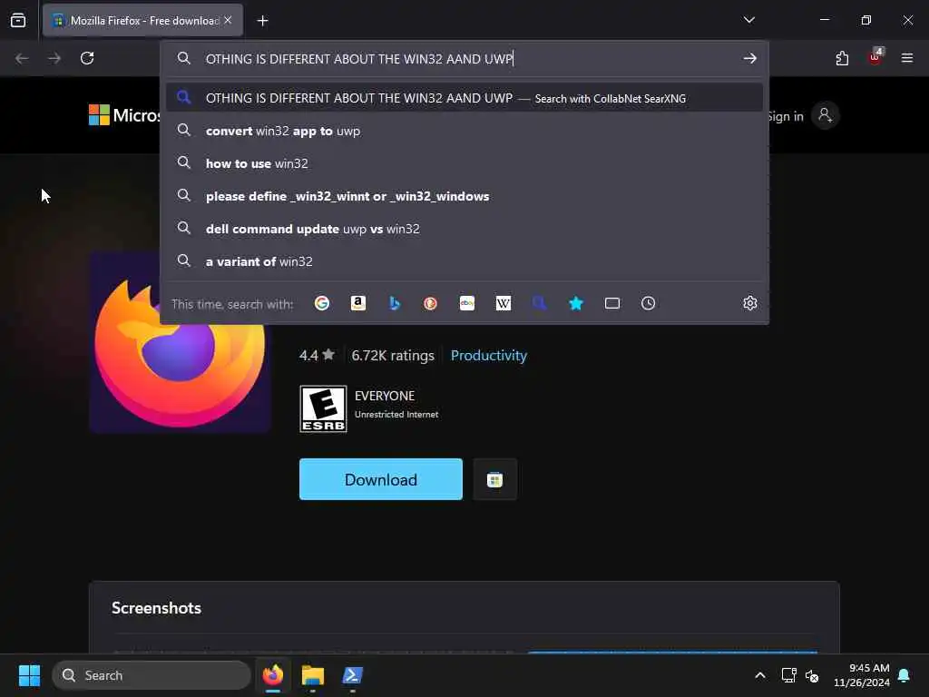Open the Firefox application menu
The height and width of the screenshot is (697, 929).
907,58
